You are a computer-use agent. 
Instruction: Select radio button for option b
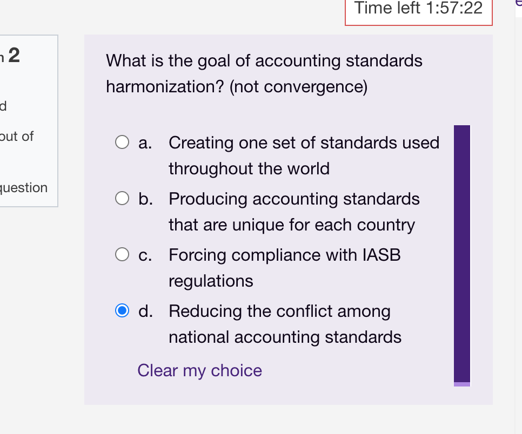pos(122,199)
